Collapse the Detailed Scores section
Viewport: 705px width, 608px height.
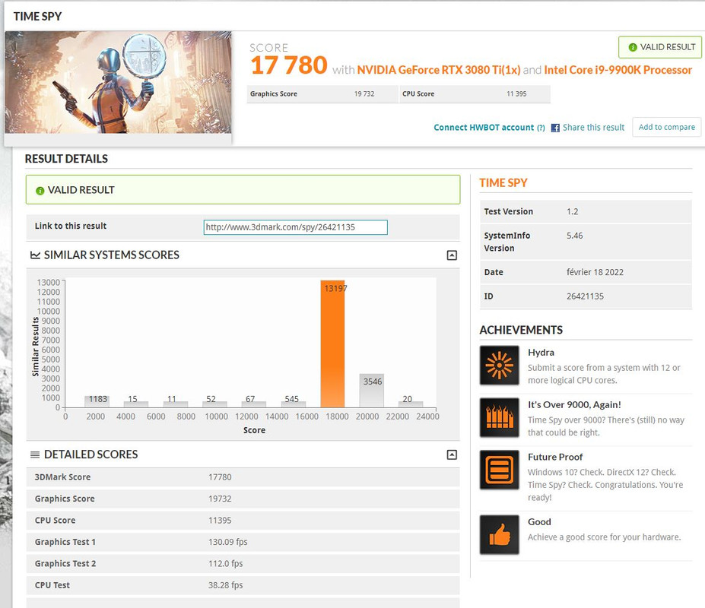(452, 454)
